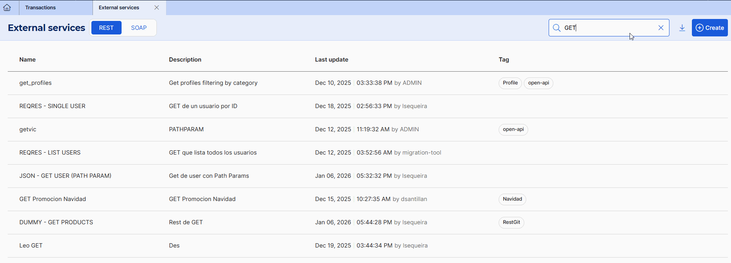The width and height of the screenshot is (731, 263).
Task: Select the REST toggle option
Action: coord(106,28)
